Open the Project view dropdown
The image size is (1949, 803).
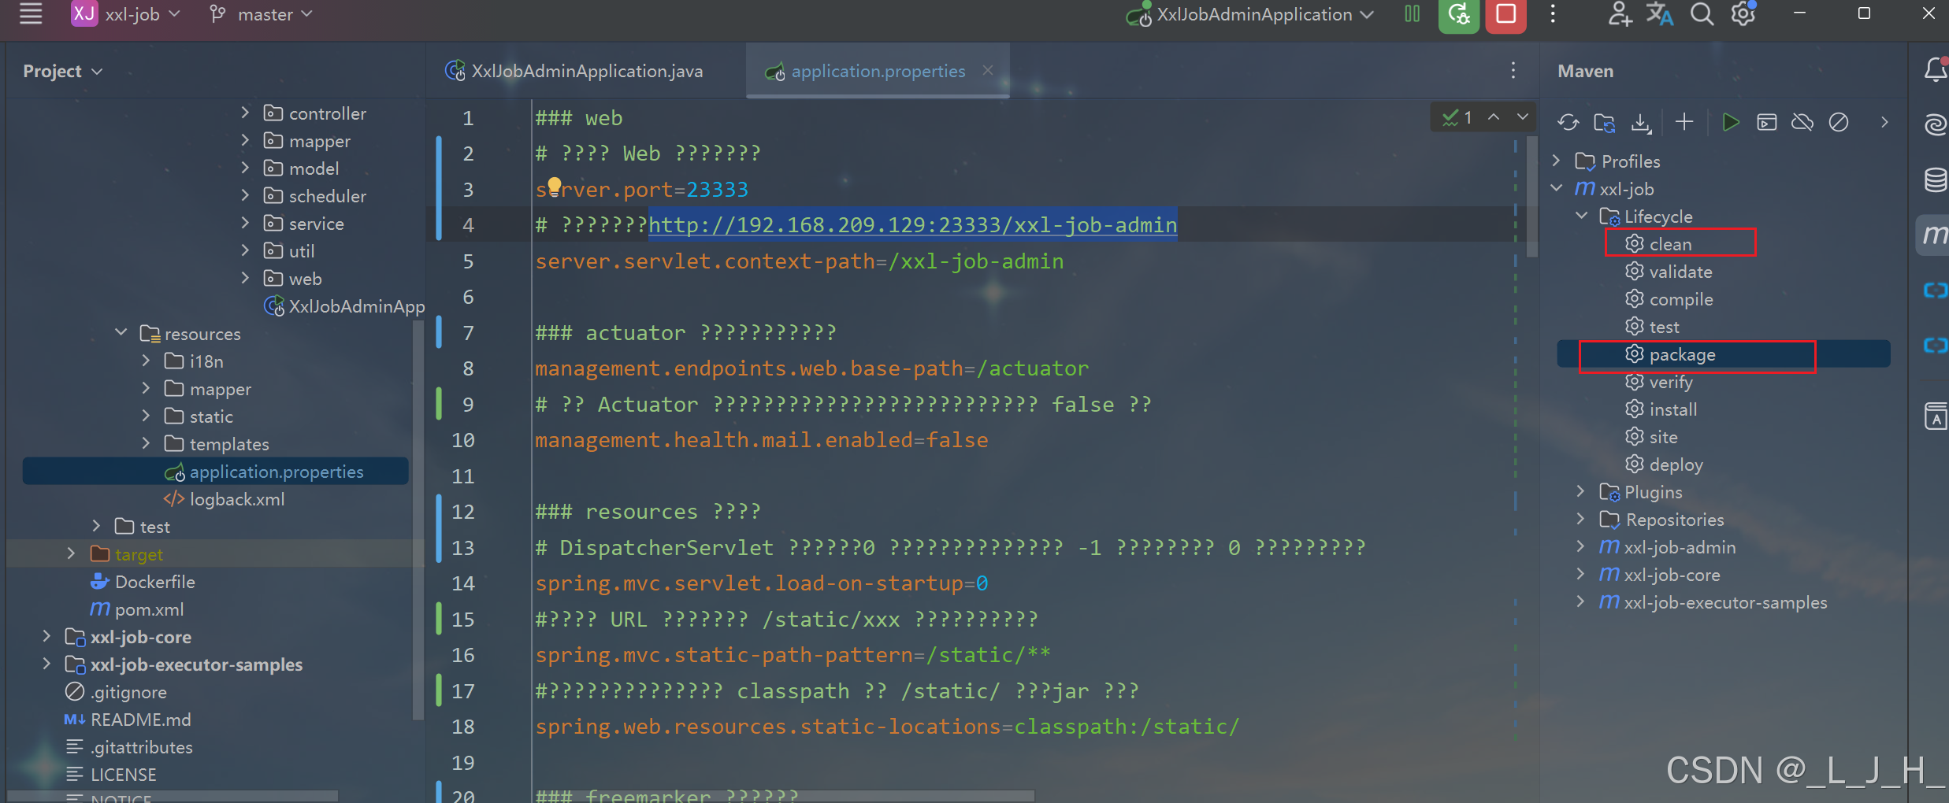(x=63, y=71)
